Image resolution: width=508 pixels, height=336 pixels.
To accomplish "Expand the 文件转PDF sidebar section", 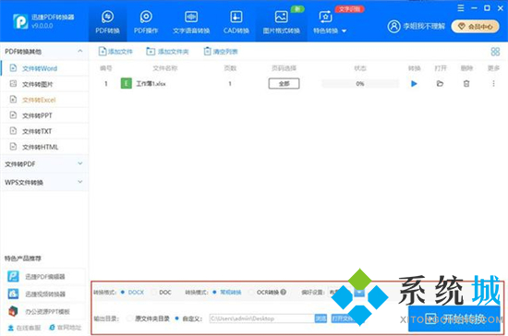I will click(43, 163).
